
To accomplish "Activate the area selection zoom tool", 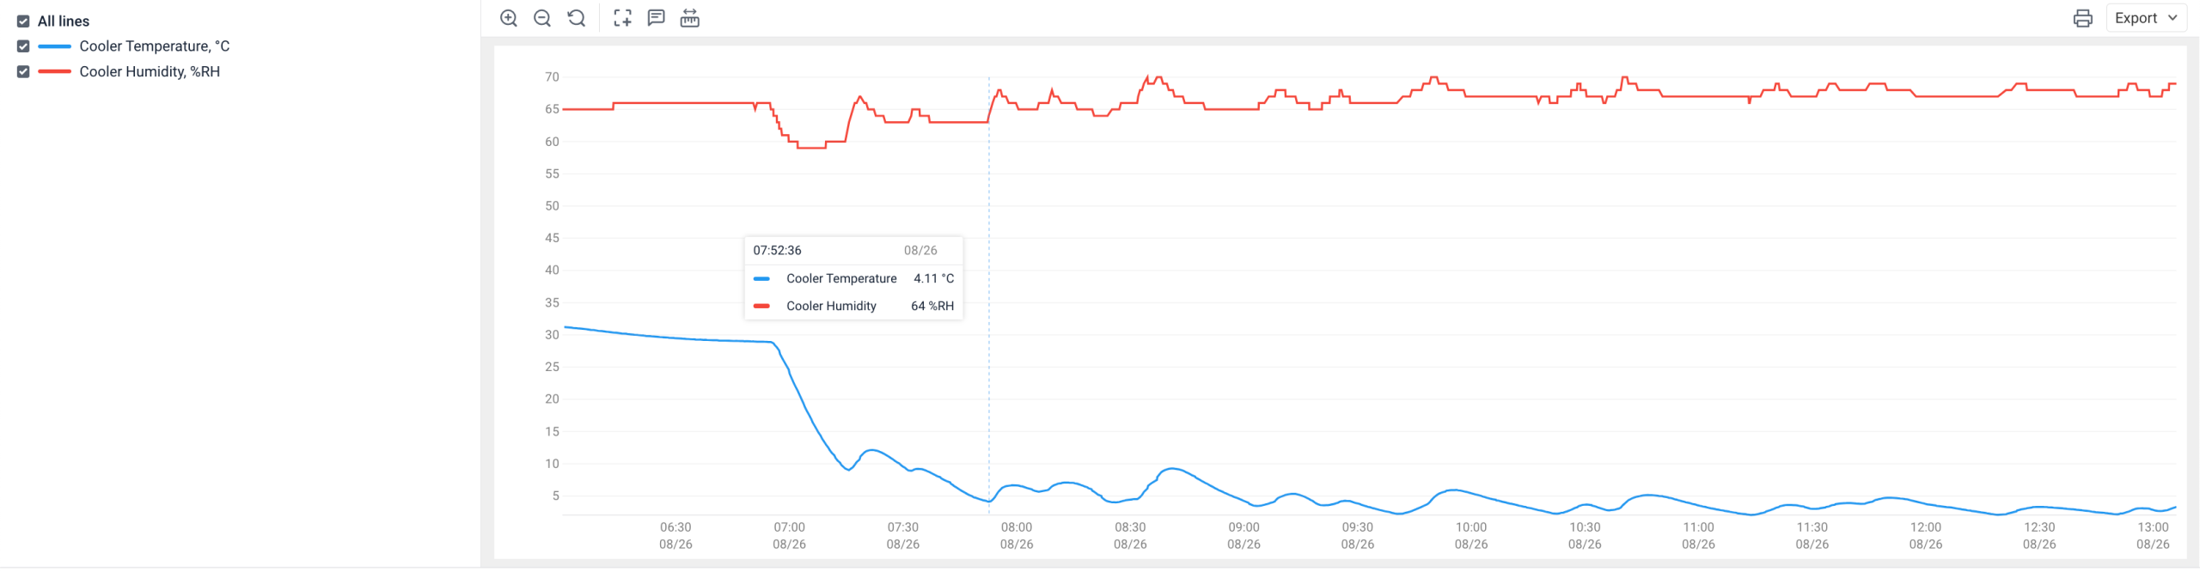I will pyautogui.click(x=622, y=18).
